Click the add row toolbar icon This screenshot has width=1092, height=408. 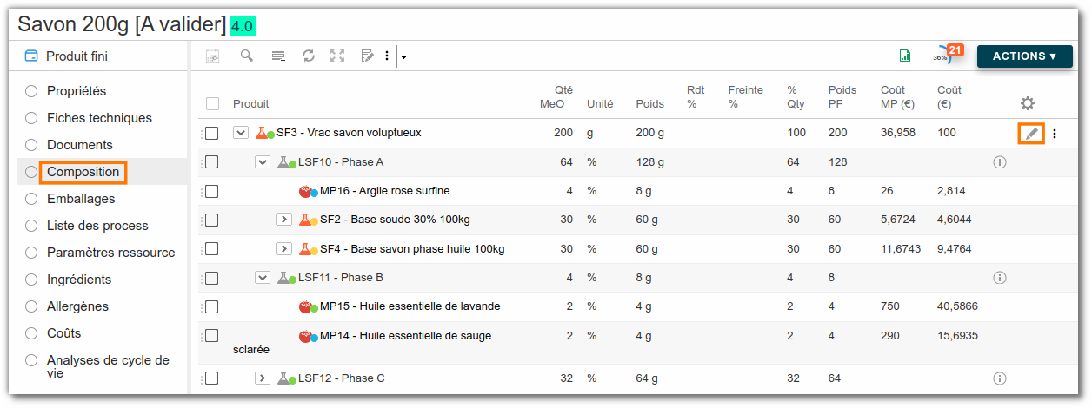pyautogui.click(x=278, y=56)
